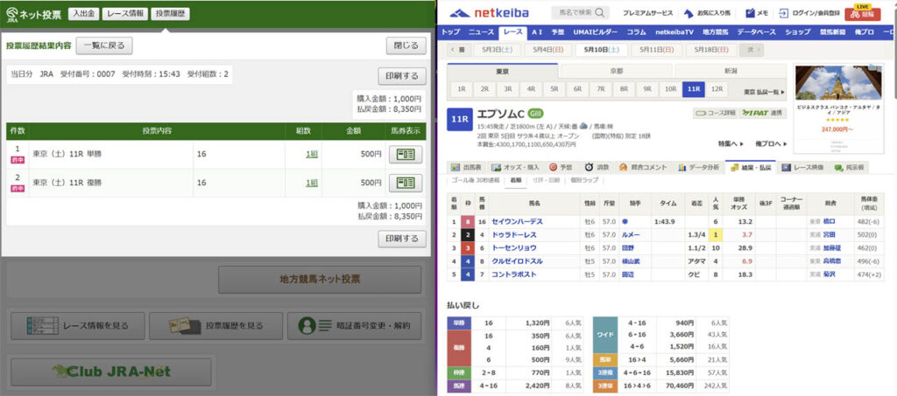897x396 pixels.
Task: Click the 地方競馬ネット投票 button
Action: point(319,280)
